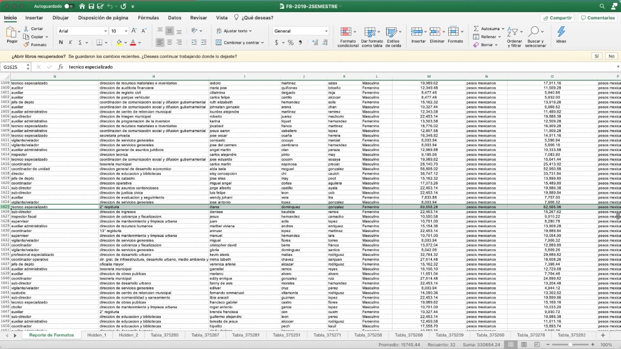Toggle bold formatting with N button
Image resolution: width=621 pixels, height=349 pixels.
(61, 43)
